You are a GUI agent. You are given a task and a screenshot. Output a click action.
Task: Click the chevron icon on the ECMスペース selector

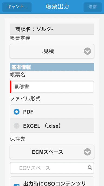click(87, 152)
